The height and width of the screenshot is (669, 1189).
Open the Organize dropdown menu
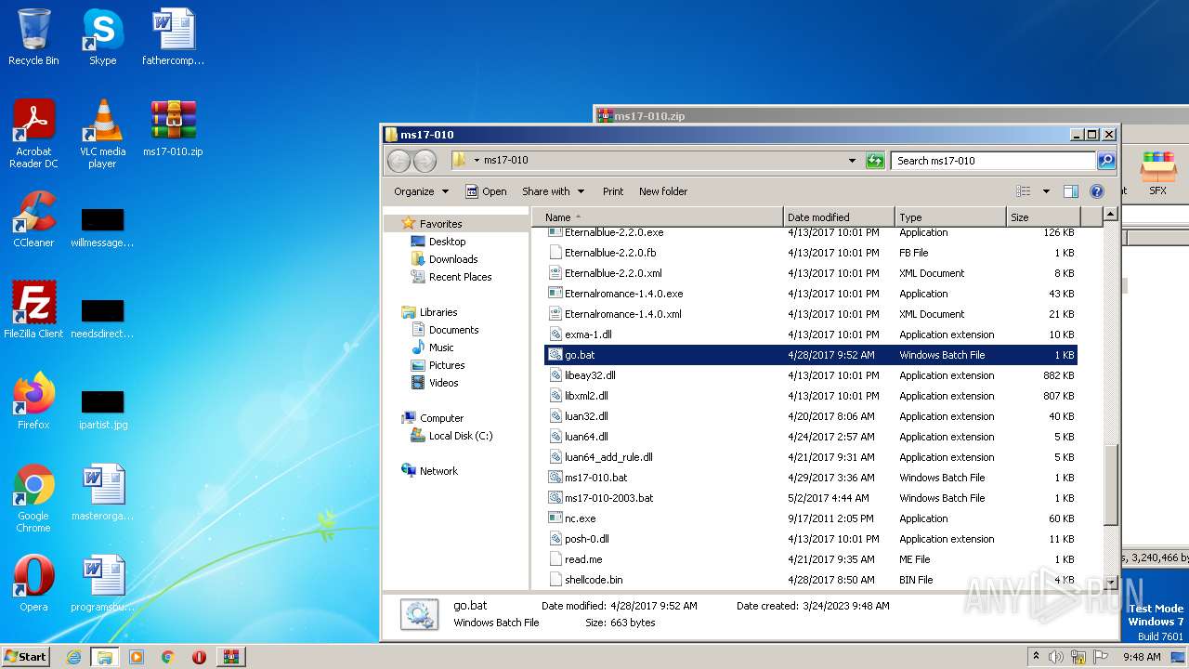[421, 191]
